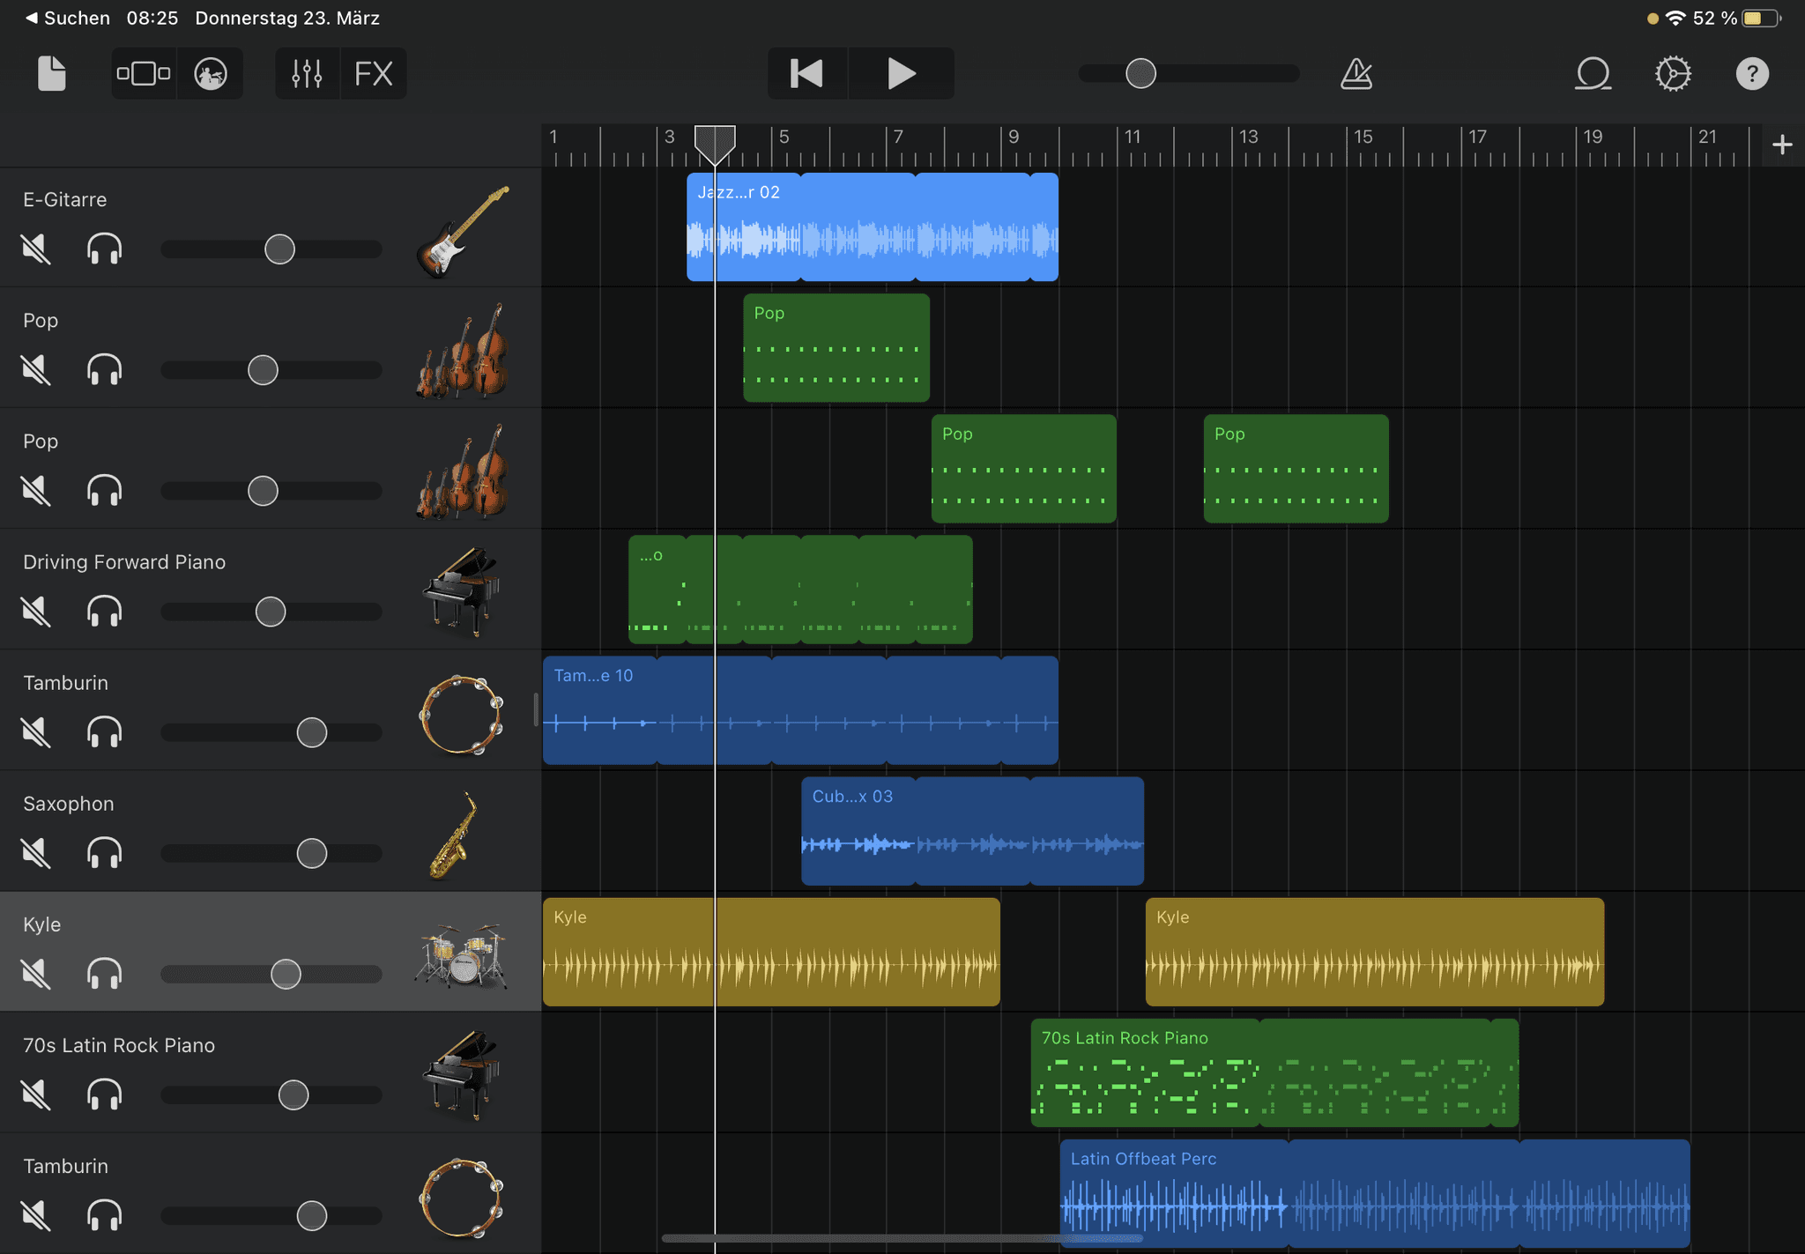Mute the E-Gitarre track
Viewport: 1805px width, 1254px height.
(x=36, y=249)
